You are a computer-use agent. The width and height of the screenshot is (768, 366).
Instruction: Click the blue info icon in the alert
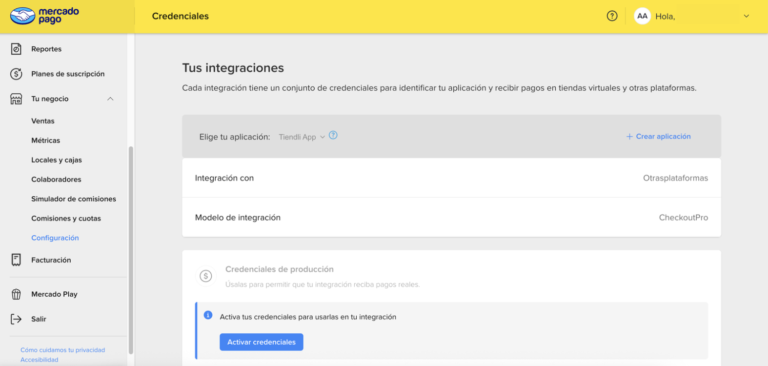coord(208,315)
